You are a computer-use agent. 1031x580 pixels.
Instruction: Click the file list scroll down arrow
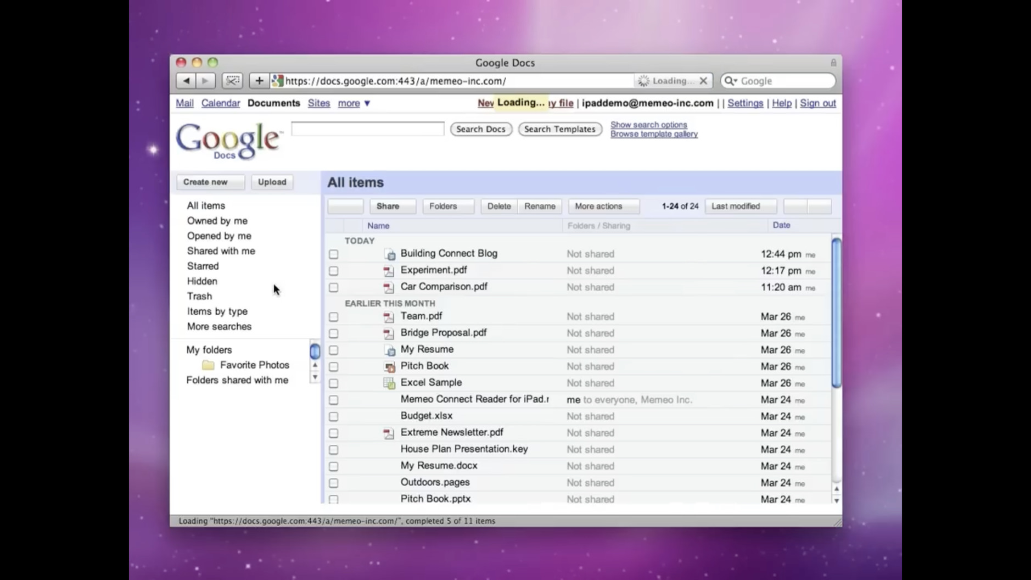[836, 500]
